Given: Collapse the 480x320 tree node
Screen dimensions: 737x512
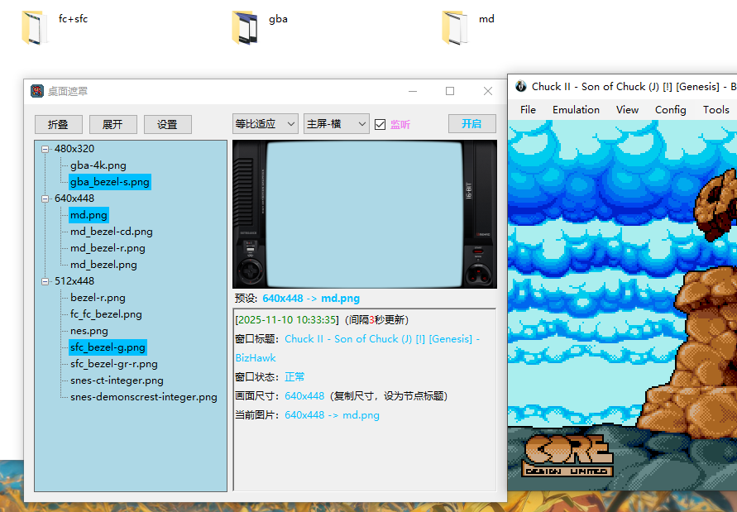Looking at the screenshot, I should pyautogui.click(x=45, y=149).
